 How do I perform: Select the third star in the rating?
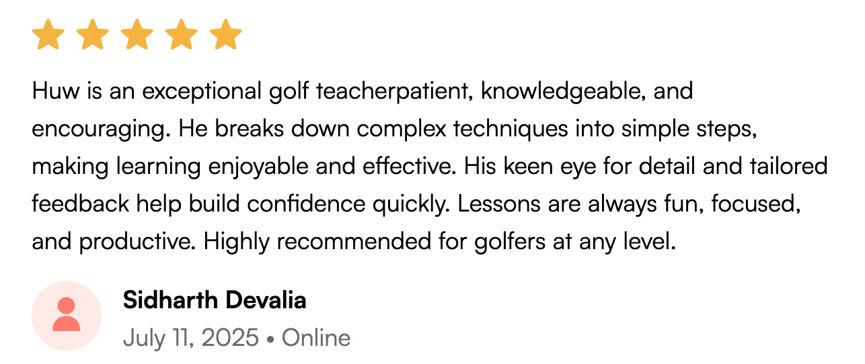tap(137, 35)
